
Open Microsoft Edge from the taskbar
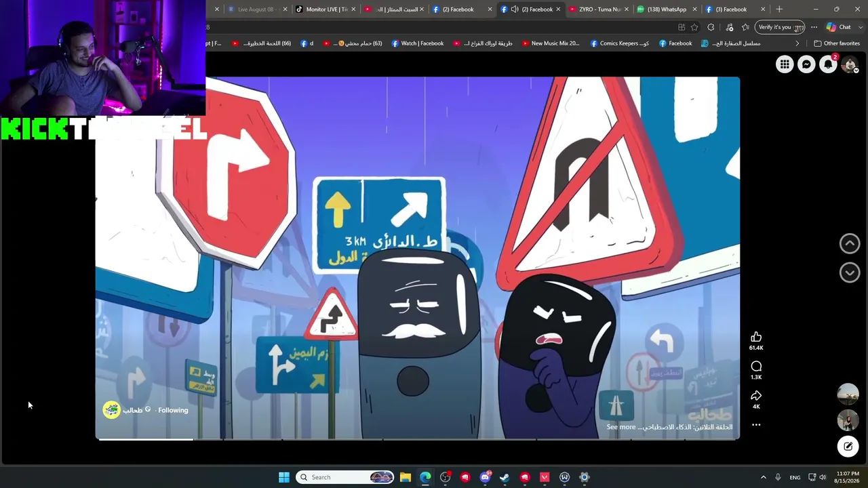pyautogui.click(x=425, y=477)
